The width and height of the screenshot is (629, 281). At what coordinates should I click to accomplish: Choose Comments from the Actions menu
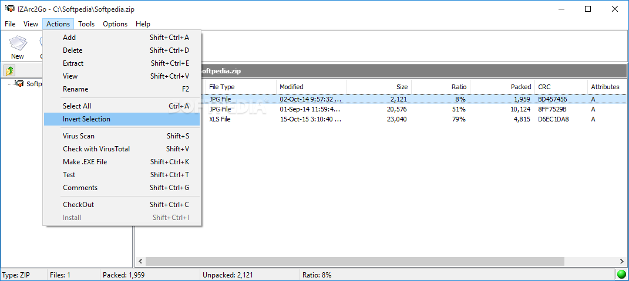coord(122,188)
